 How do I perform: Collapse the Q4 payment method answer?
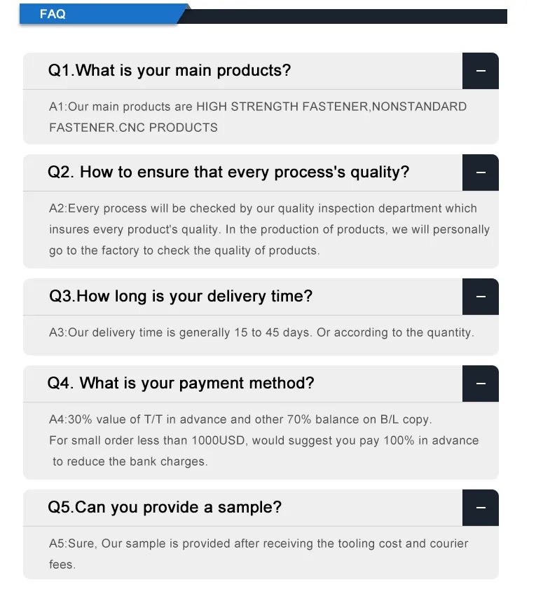481,384
